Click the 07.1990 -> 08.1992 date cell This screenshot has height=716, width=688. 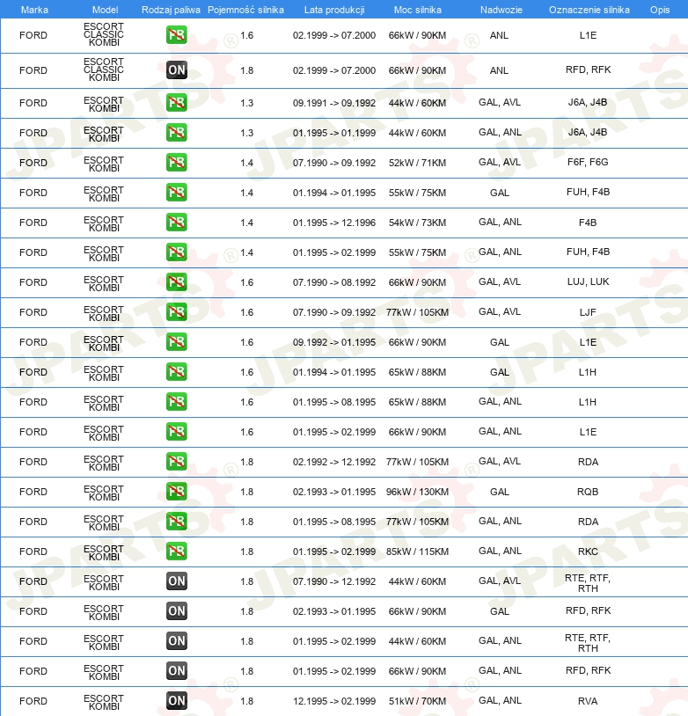[x=334, y=282]
